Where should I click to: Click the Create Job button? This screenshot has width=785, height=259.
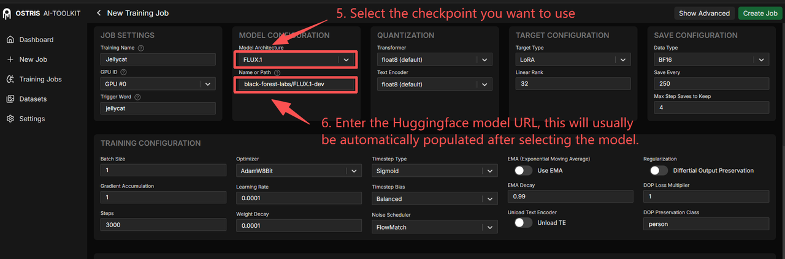click(x=760, y=13)
